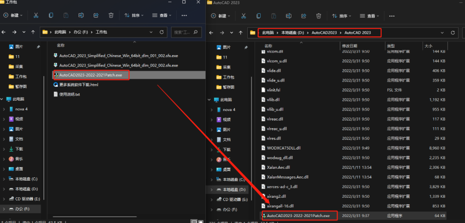Viewport: 465px width, 223px height.
Task: Click the Share icon in right window toolbar
Action: click(303, 16)
